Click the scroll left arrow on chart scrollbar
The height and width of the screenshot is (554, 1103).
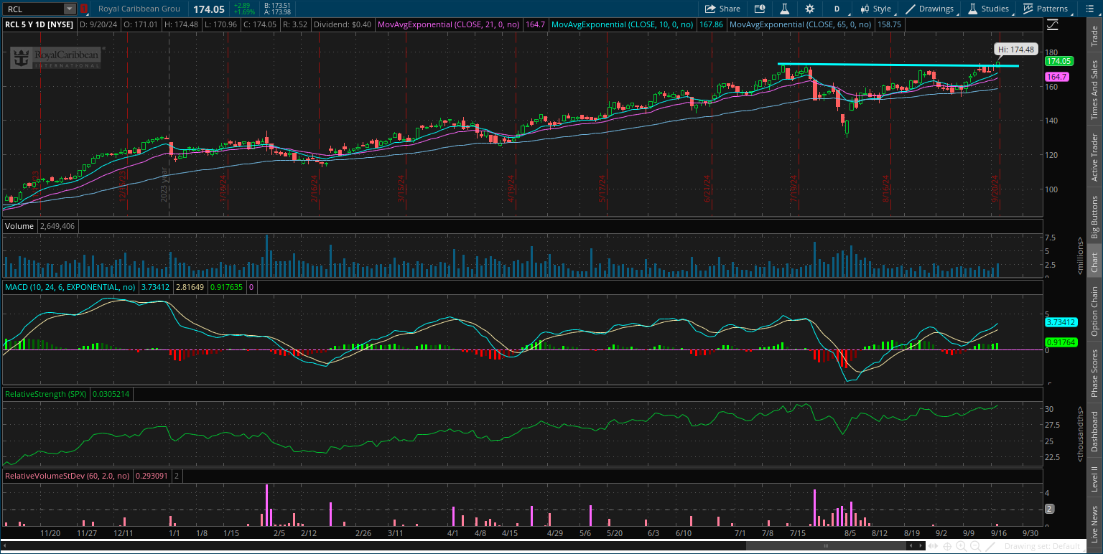click(911, 546)
